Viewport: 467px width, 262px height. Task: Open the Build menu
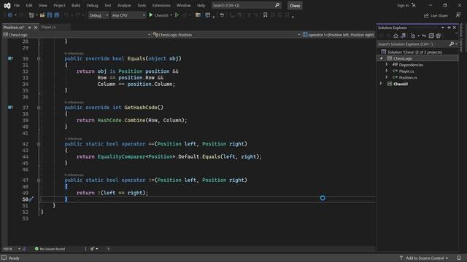[x=76, y=5]
